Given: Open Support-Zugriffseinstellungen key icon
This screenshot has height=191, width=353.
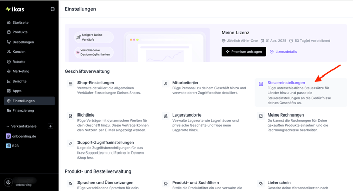Looking at the screenshot, I should [70, 143].
